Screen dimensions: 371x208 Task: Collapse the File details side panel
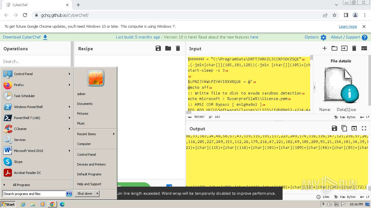[314, 87]
